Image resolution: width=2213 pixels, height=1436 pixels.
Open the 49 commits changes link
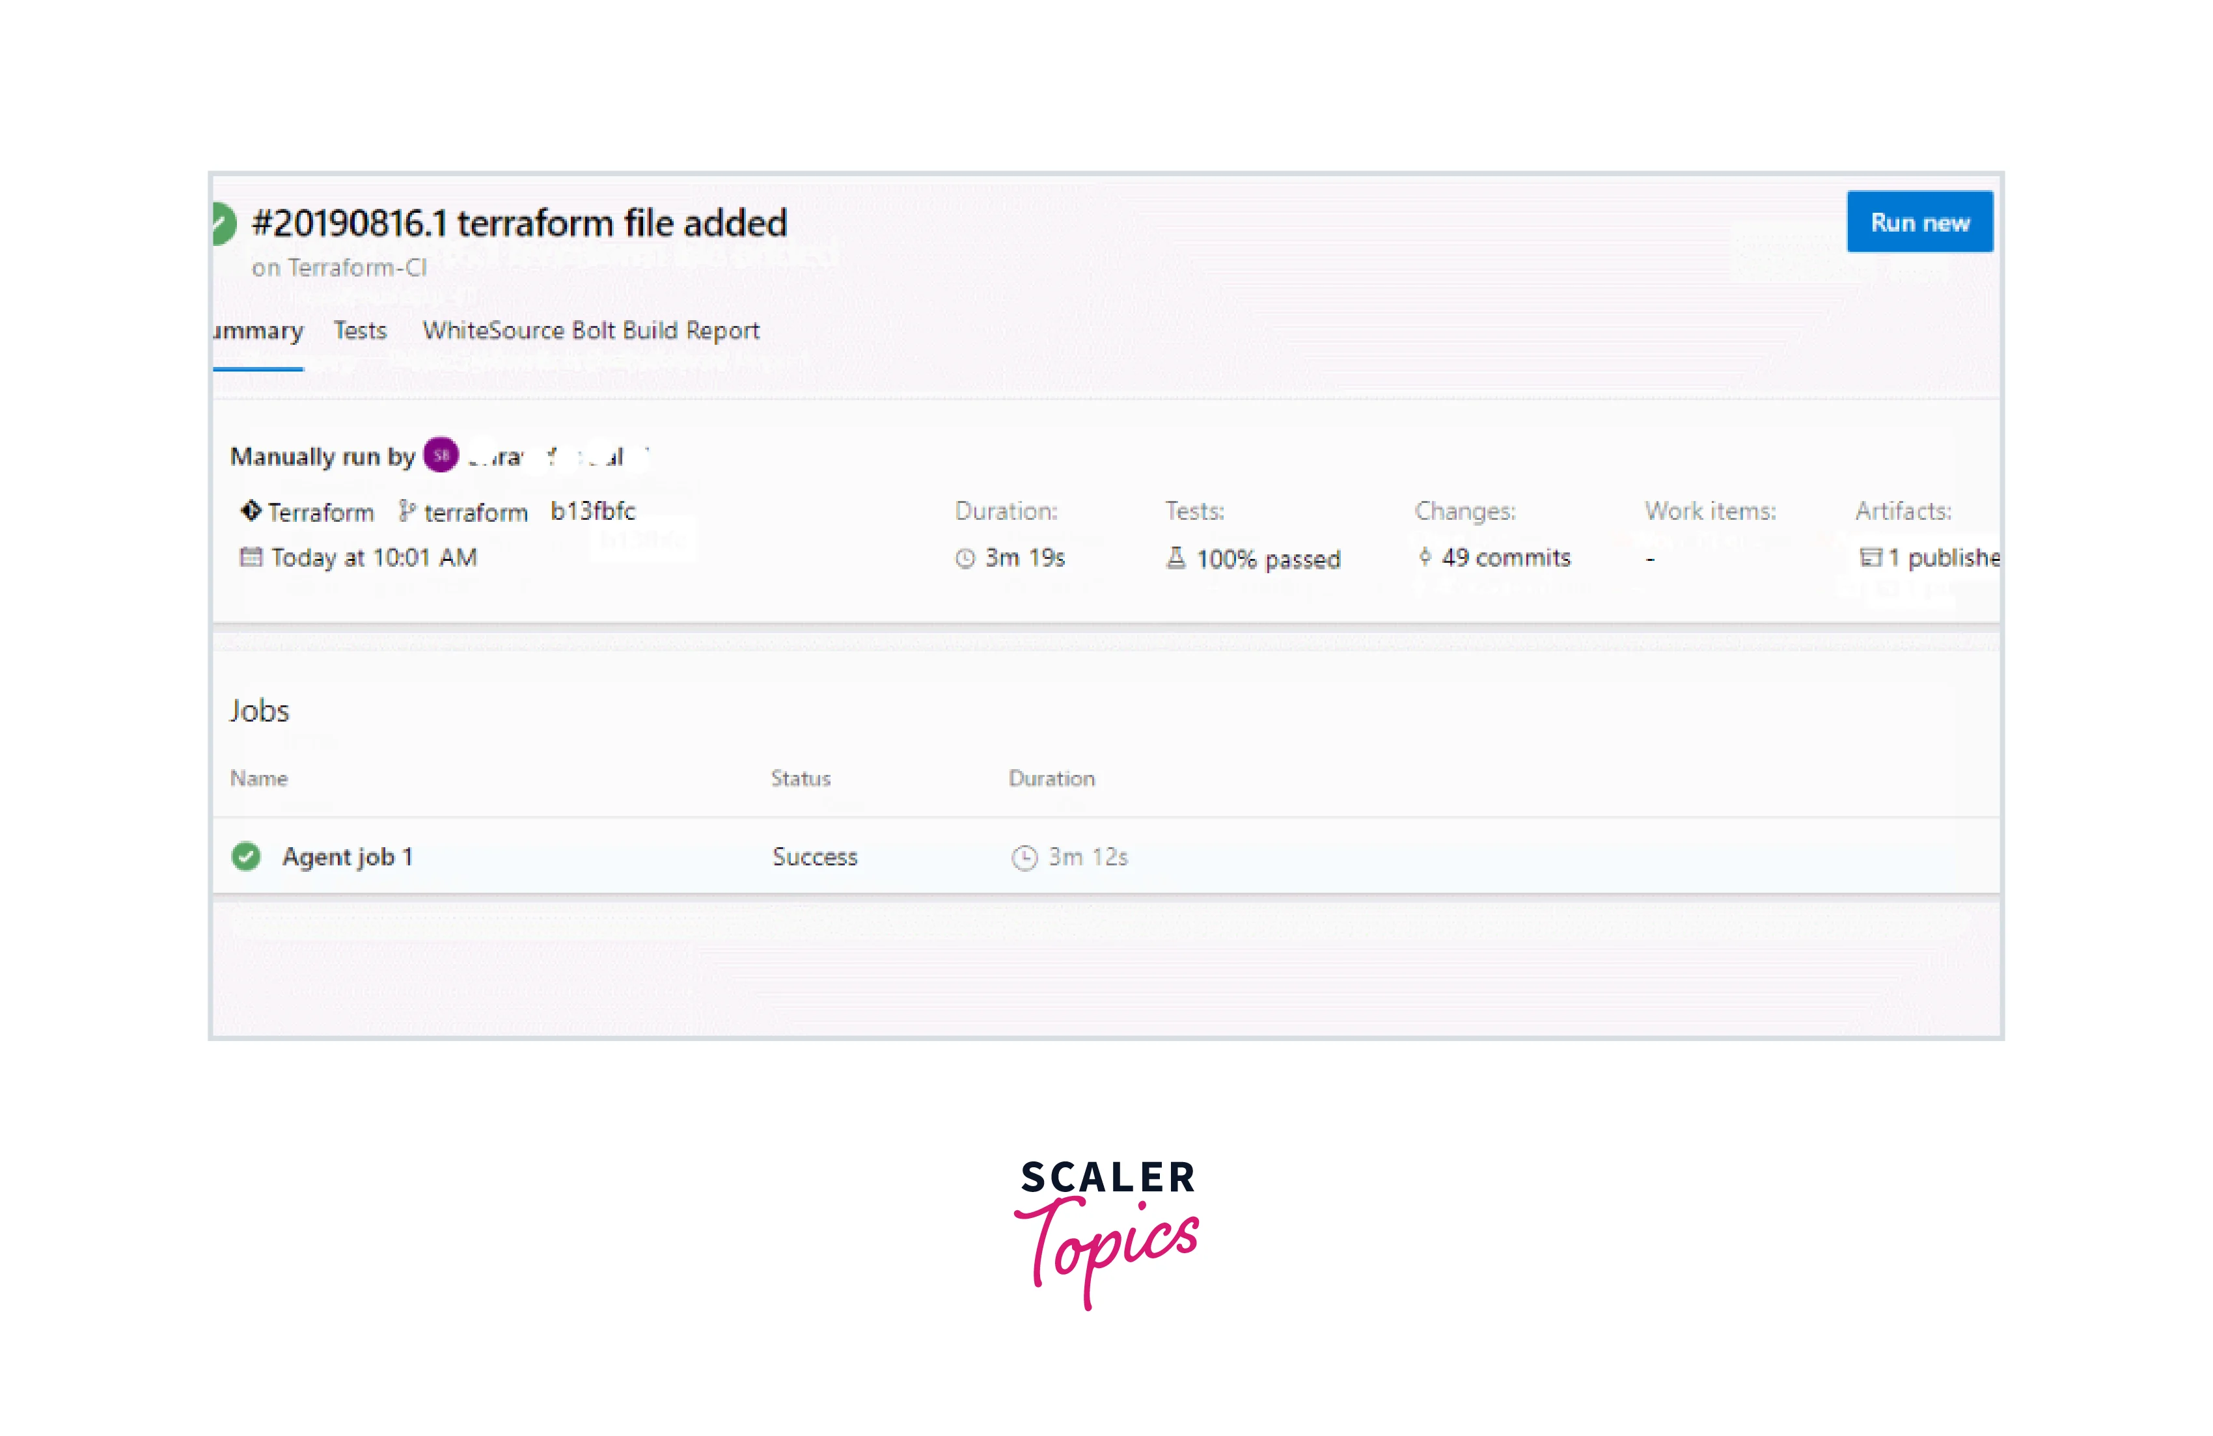tap(1505, 558)
